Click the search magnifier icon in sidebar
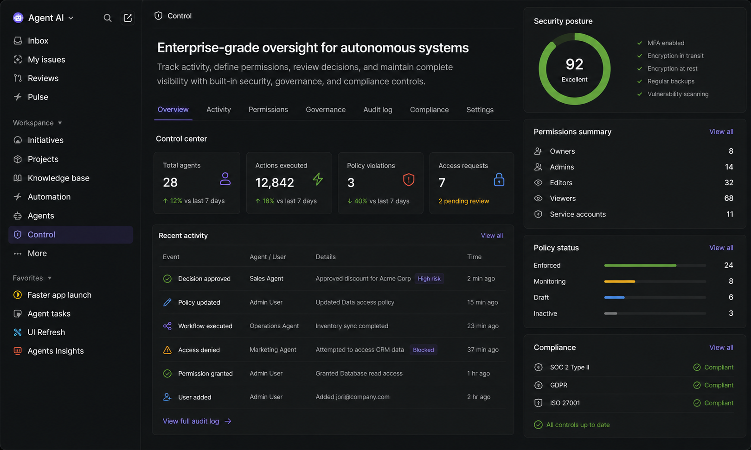This screenshot has width=751, height=450. tap(108, 18)
